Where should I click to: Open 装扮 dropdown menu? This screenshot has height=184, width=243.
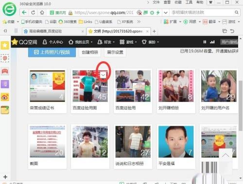point(150,42)
